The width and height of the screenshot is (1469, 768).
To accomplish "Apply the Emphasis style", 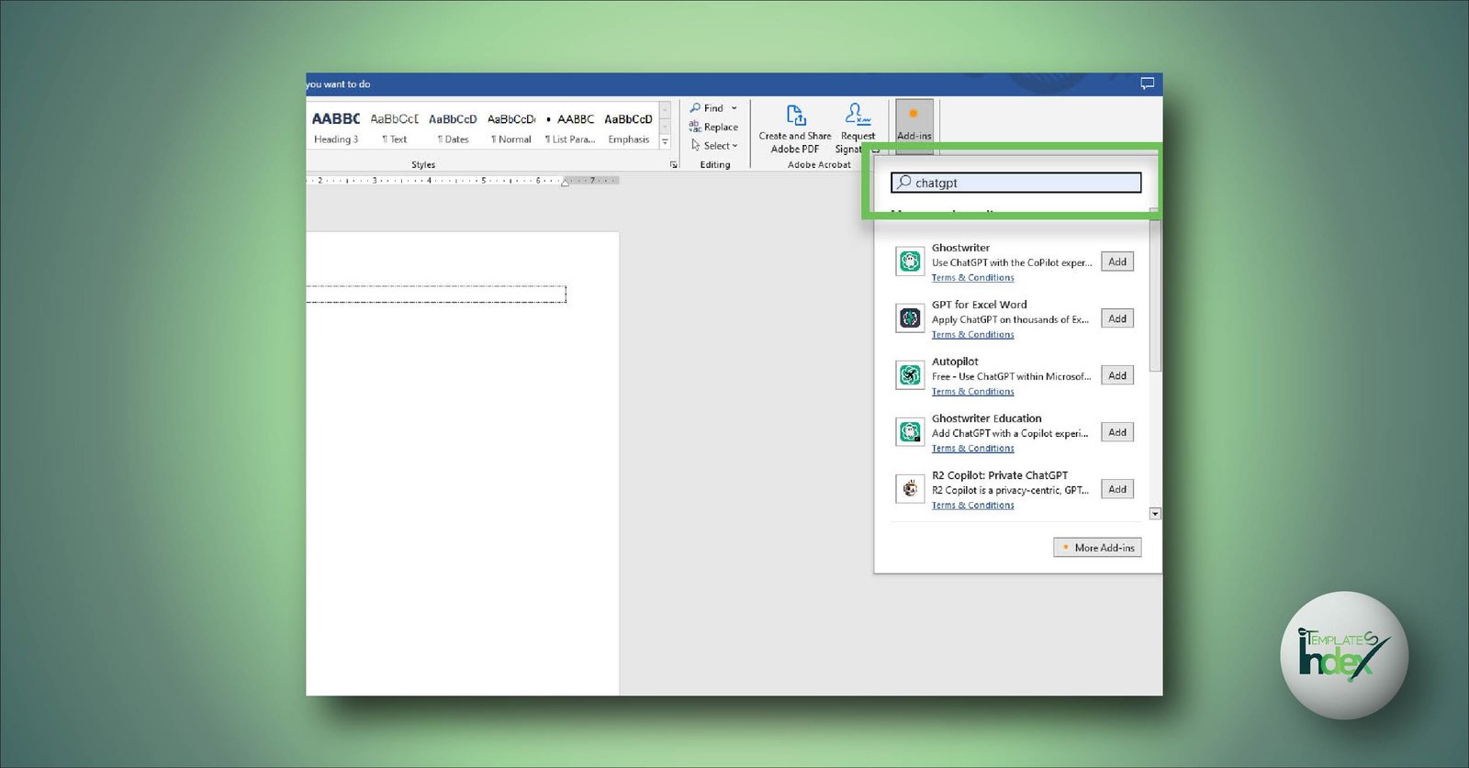I will (629, 128).
